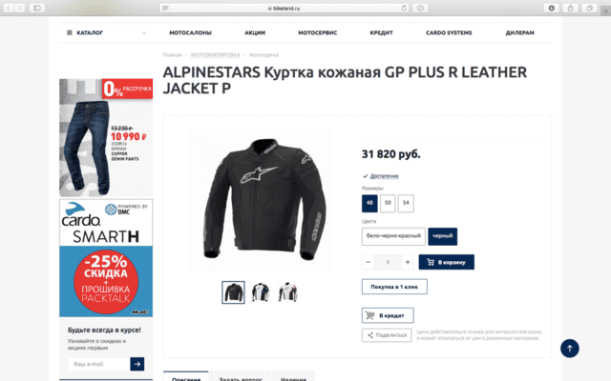This screenshot has height=381, width=611.
Task: Decrease quantity with the minus button
Action: [x=369, y=262]
